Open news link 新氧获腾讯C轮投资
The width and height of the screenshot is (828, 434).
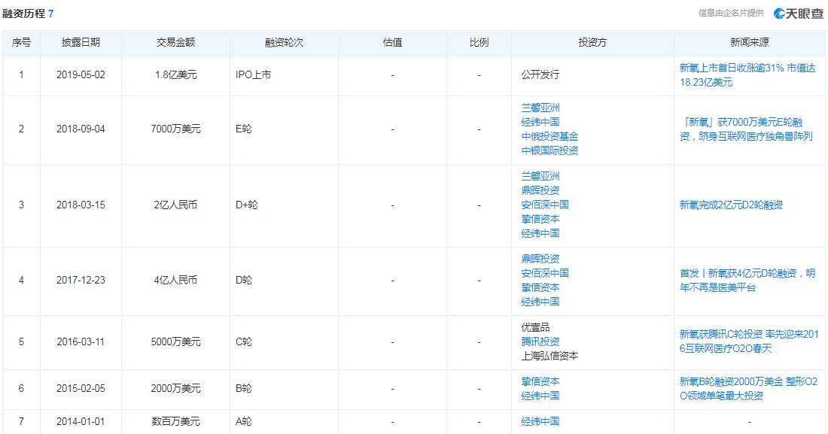coord(749,341)
